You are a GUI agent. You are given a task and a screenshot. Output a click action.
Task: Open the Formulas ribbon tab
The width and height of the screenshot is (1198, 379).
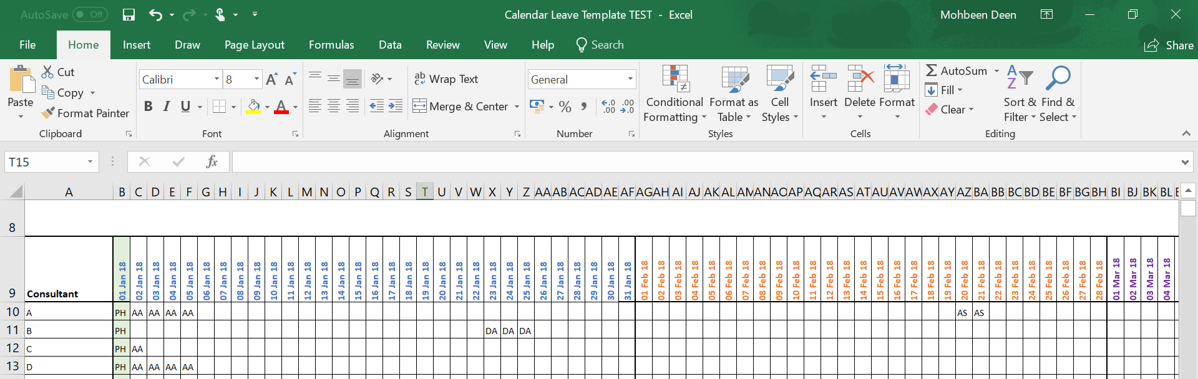pyautogui.click(x=331, y=45)
